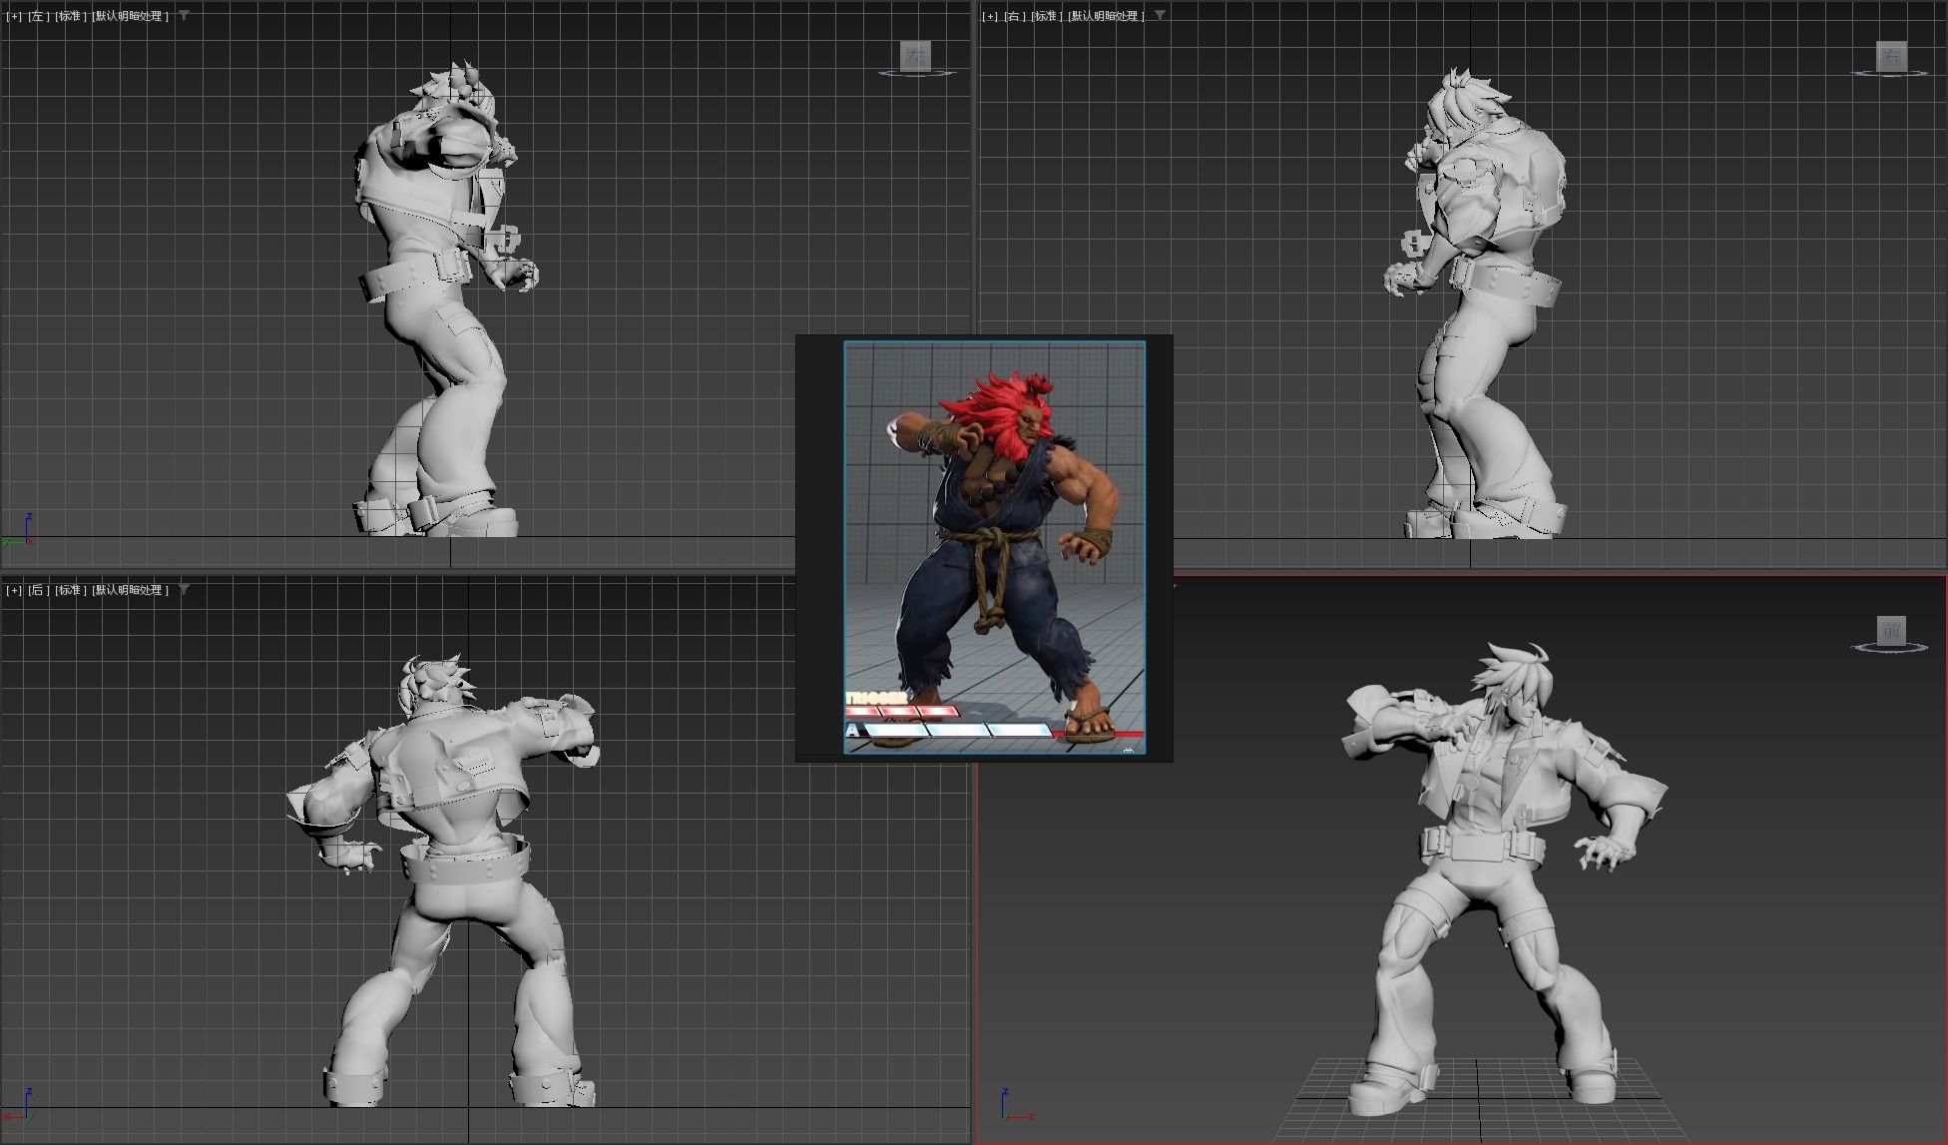Click the filter icon in Right viewport

coord(1160,16)
